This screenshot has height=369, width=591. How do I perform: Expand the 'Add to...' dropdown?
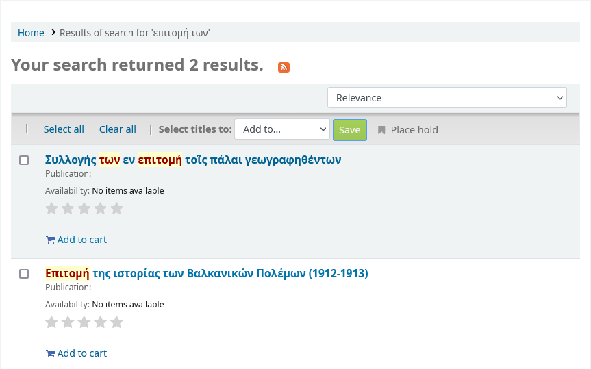(x=282, y=129)
